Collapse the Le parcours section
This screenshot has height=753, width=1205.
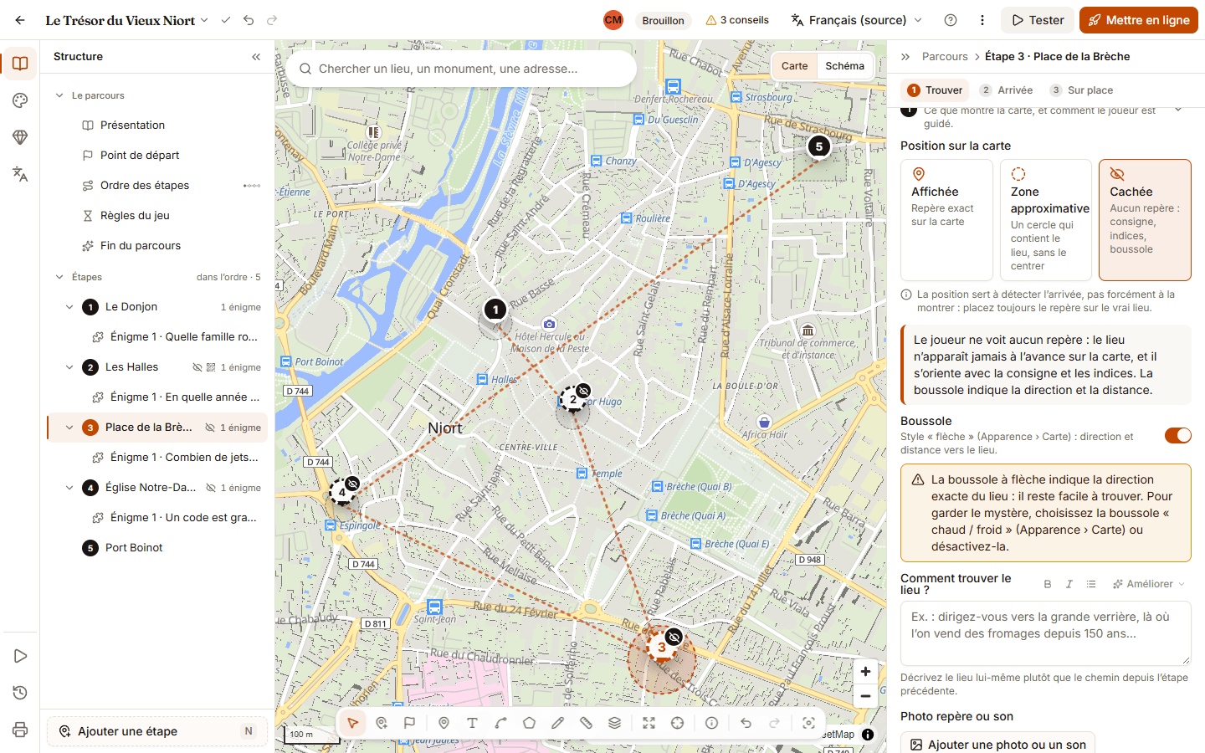[x=59, y=95]
